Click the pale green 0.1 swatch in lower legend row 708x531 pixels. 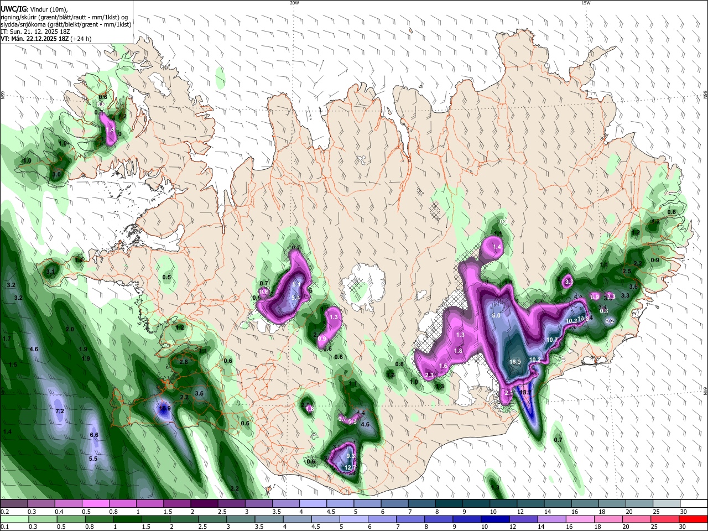(x=14, y=519)
